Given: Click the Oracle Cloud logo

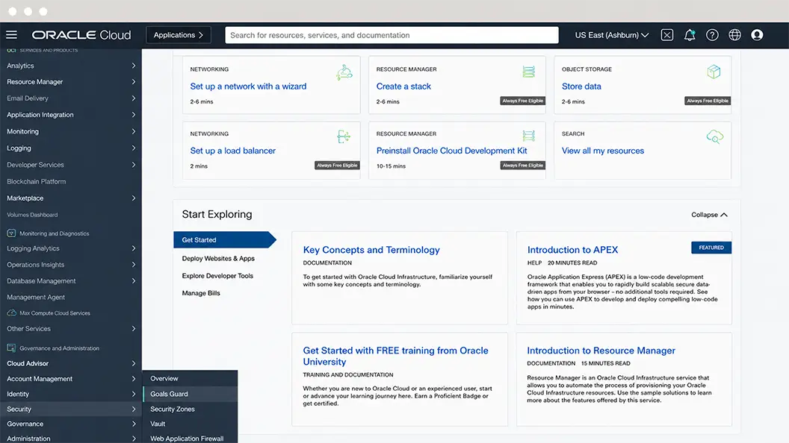Looking at the screenshot, I should pos(81,34).
